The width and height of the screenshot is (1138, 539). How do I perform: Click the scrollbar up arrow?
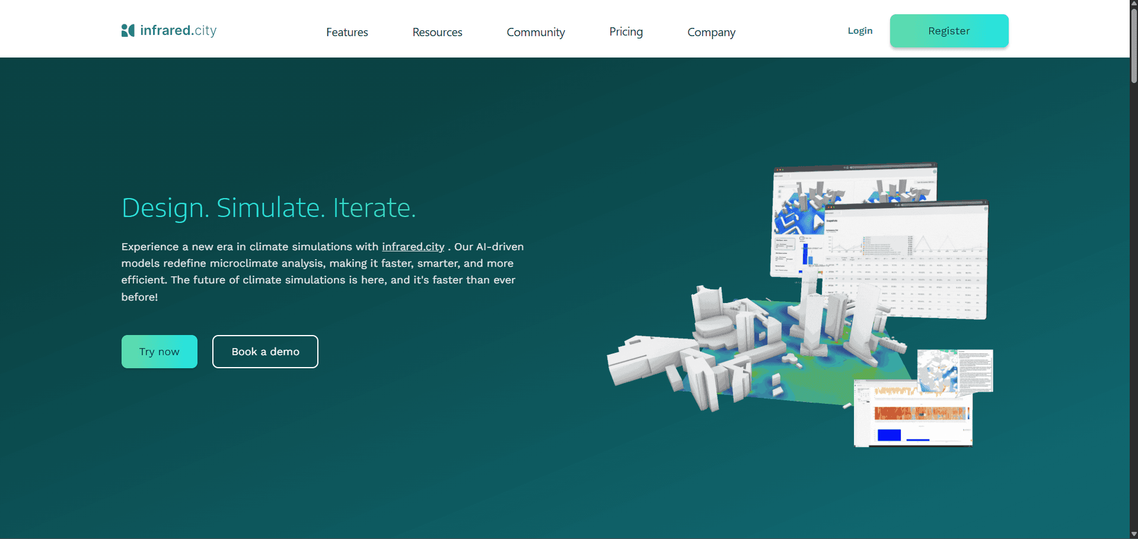pos(1133,4)
